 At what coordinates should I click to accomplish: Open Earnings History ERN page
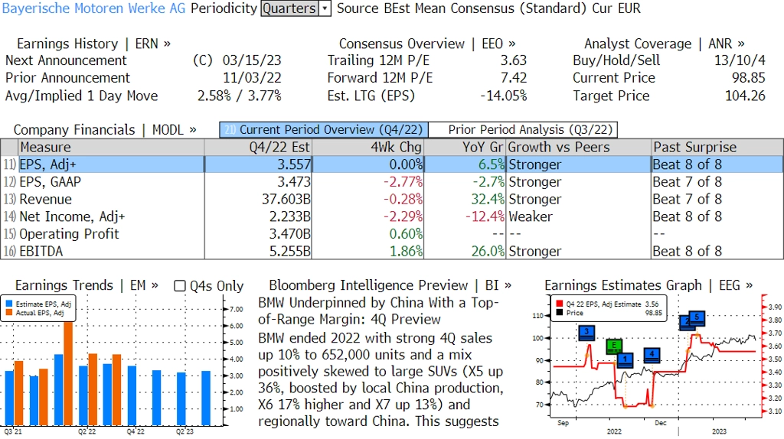coord(93,44)
